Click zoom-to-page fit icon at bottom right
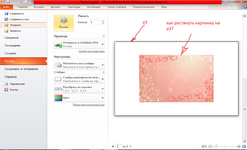Viewport: 247px width, 150px height. tap(244, 146)
